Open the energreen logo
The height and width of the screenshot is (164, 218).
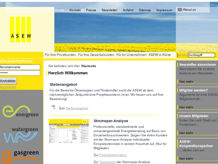(x=20, y=111)
